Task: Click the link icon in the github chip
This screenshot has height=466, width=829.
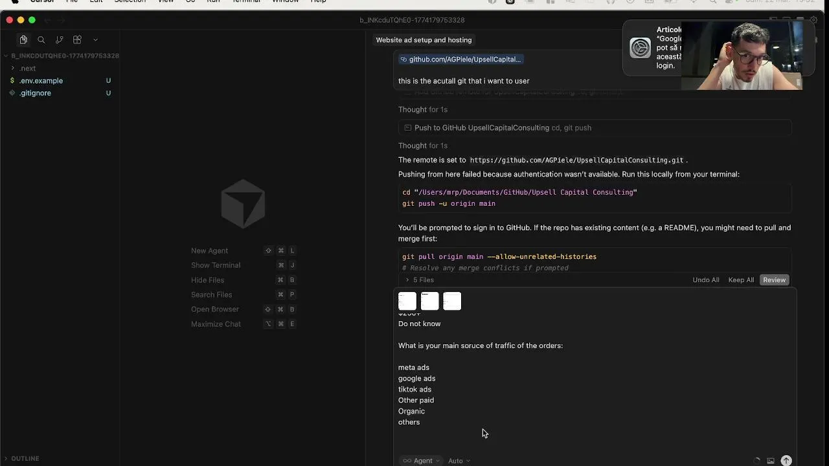Action: [x=403, y=59]
